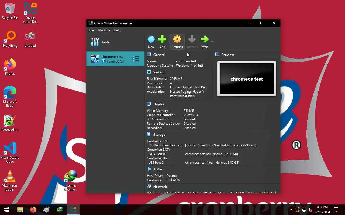Click the Storage section header
This screenshot has height=215, width=345.
[159, 134]
